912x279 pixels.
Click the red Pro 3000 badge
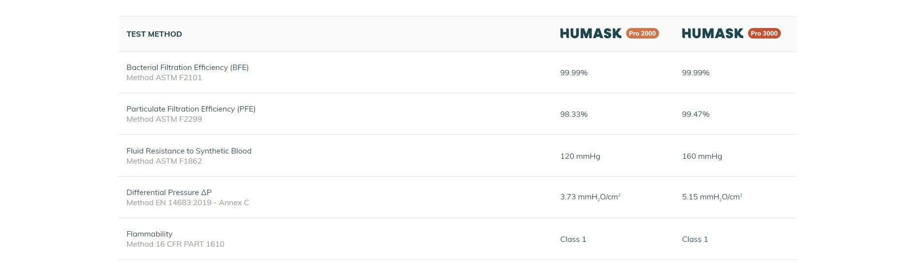(764, 33)
